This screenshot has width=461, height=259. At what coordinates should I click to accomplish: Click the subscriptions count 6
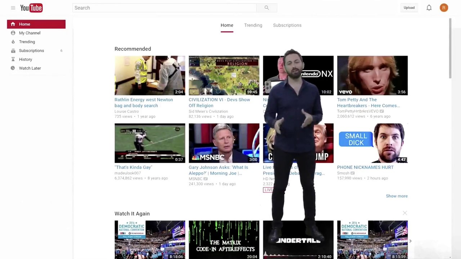click(61, 50)
